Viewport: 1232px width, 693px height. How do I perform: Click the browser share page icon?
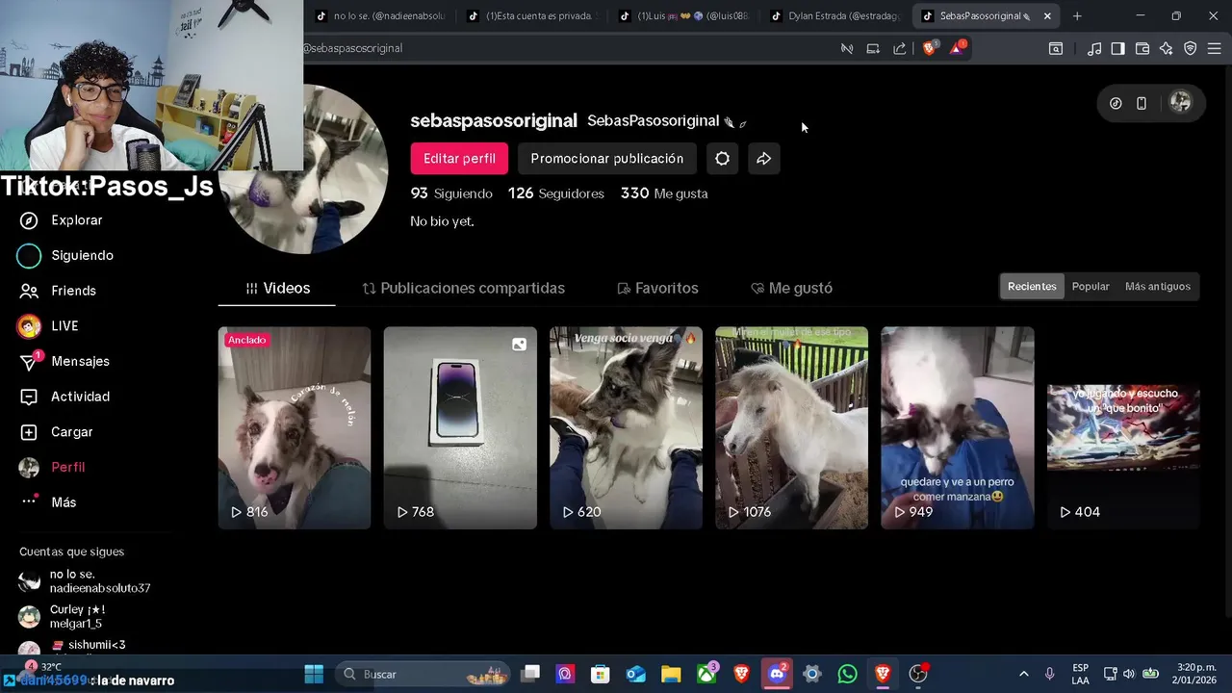tap(899, 48)
